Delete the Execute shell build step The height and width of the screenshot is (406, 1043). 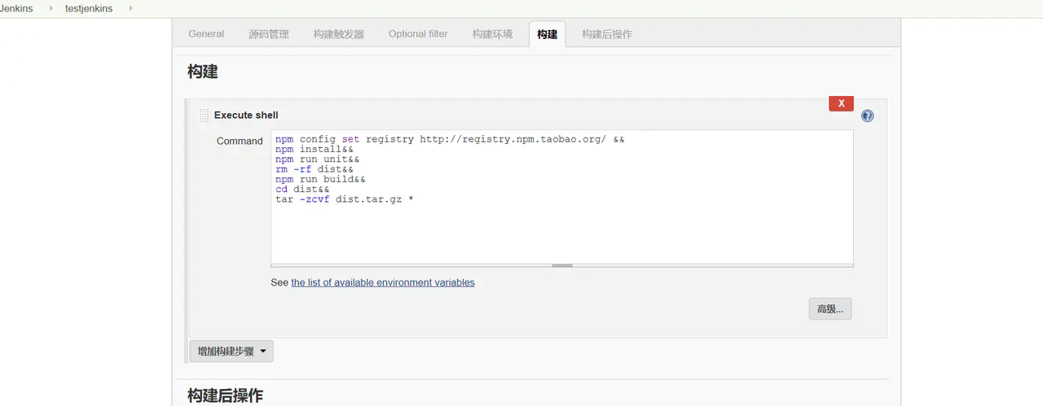click(841, 103)
